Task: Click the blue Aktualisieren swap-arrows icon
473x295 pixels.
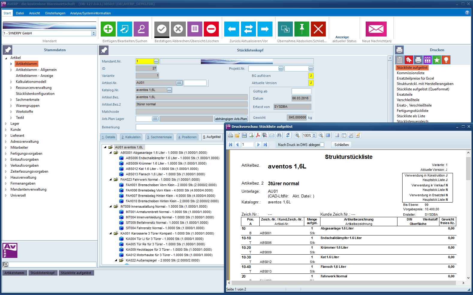Action: click(x=248, y=29)
